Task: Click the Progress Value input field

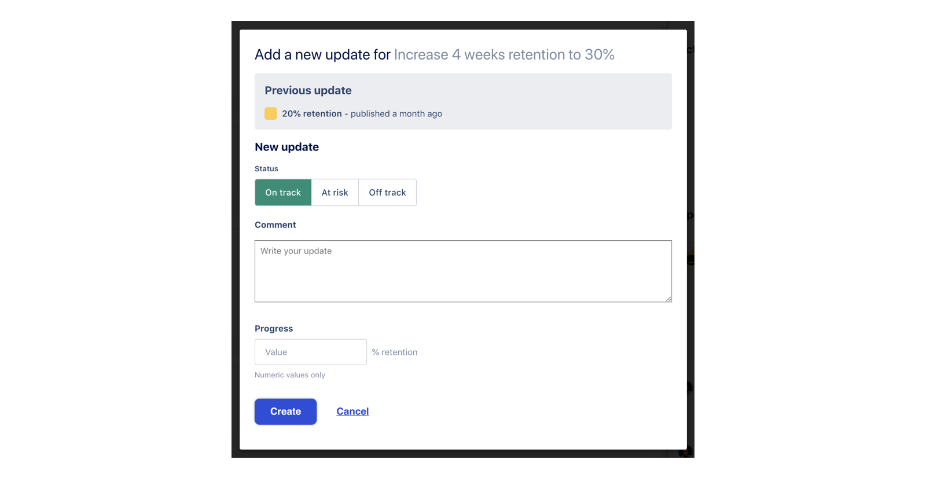Action: [311, 352]
